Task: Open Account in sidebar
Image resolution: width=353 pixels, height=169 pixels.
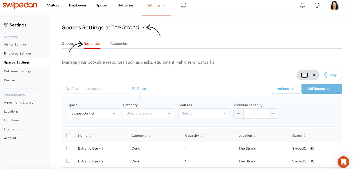Action: coord(10,138)
